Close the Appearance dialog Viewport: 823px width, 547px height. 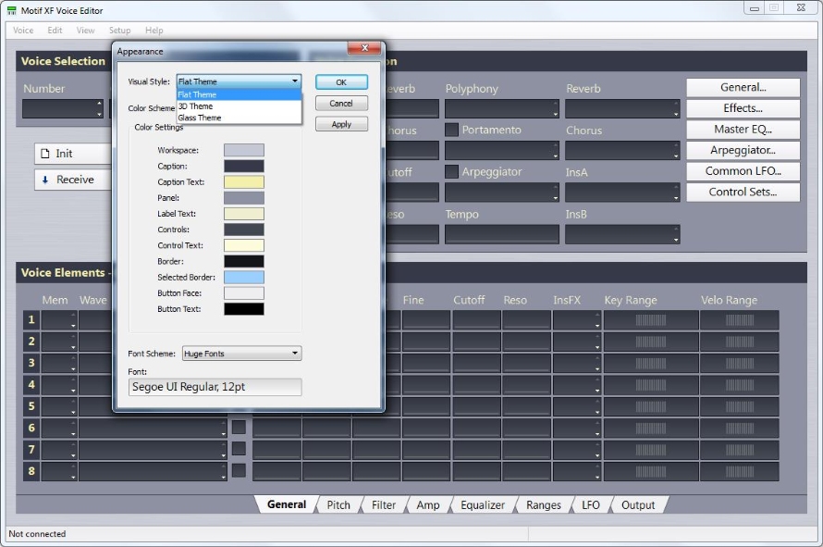364,48
